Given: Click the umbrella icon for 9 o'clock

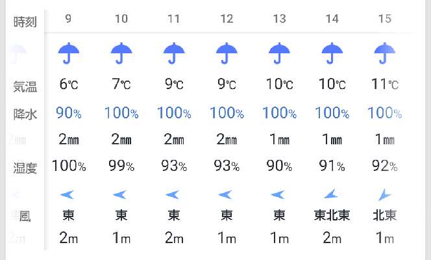Looking at the screenshot, I should [x=68, y=53].
